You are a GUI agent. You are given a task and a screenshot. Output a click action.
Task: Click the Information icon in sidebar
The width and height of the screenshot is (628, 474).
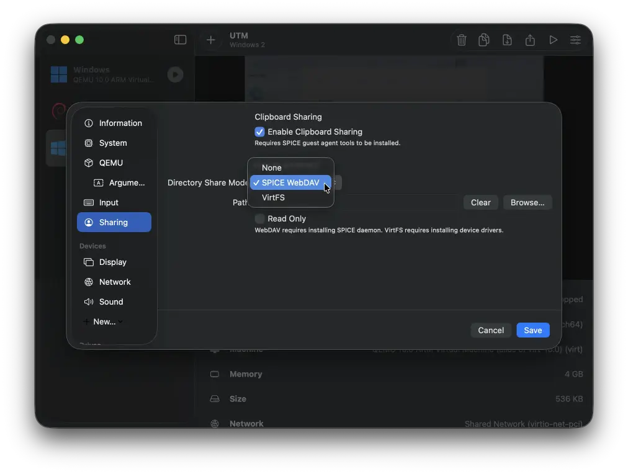point(89,123)
